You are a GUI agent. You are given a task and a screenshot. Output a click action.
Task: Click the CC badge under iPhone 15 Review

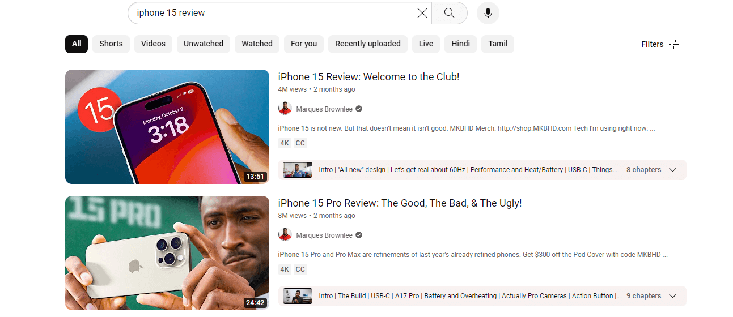(300, 143)
